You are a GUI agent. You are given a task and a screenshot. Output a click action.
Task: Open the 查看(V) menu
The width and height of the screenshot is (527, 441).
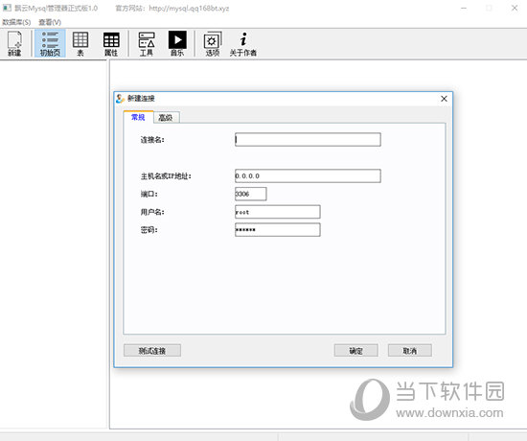[50, 22]
